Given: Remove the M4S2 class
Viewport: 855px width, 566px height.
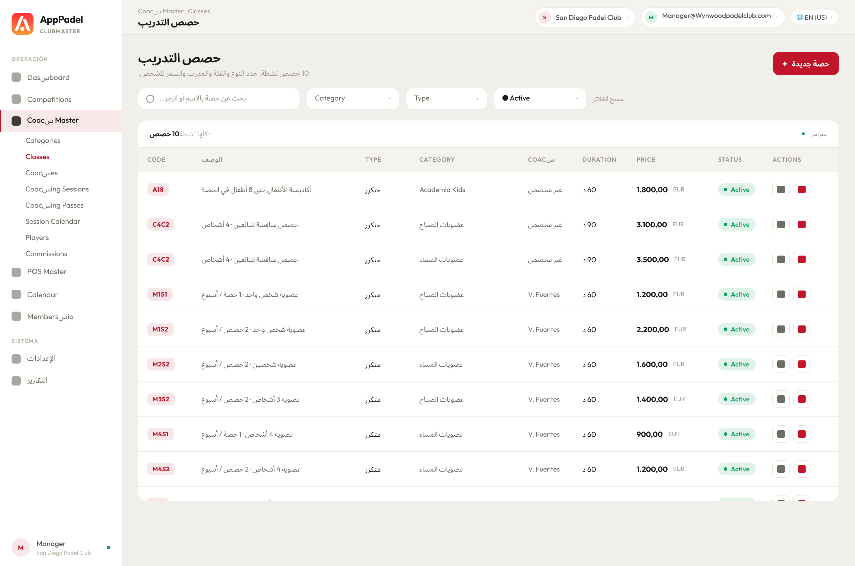Looking at the screenshot, I should [x=802, y=469].
